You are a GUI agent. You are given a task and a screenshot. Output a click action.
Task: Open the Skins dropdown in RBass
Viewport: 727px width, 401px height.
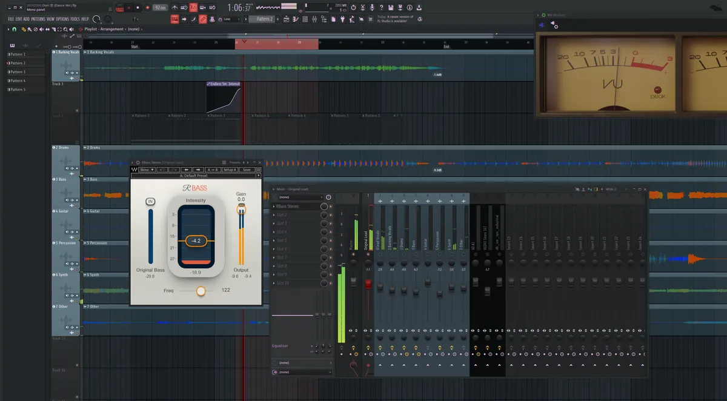[147, 170]
